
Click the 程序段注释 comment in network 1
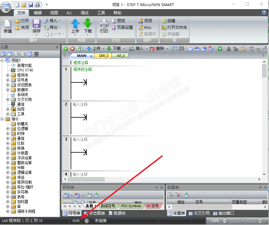pyautogui.click(x=82, y=69)
